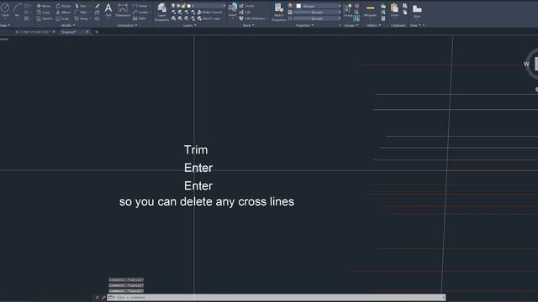Image resolution: width=538 pixels, height=302 pixels.
Task: Expand the Layers panel
Action: (x=190, y=25)
